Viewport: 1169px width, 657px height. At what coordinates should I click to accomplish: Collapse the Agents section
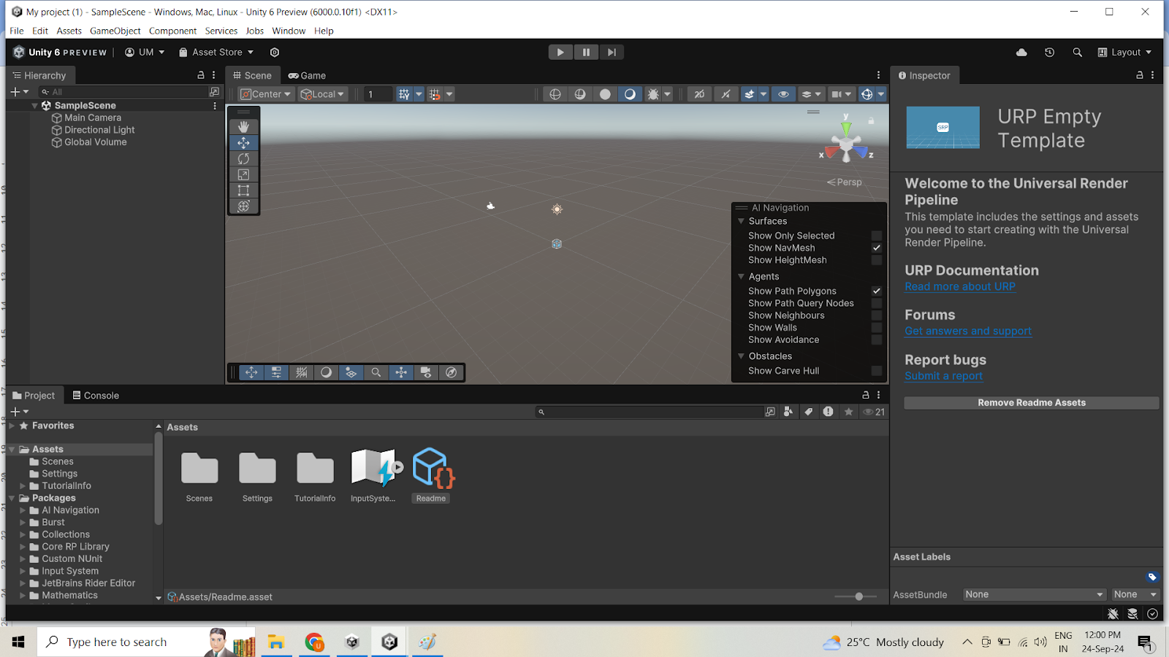click(x=741, y=277)
